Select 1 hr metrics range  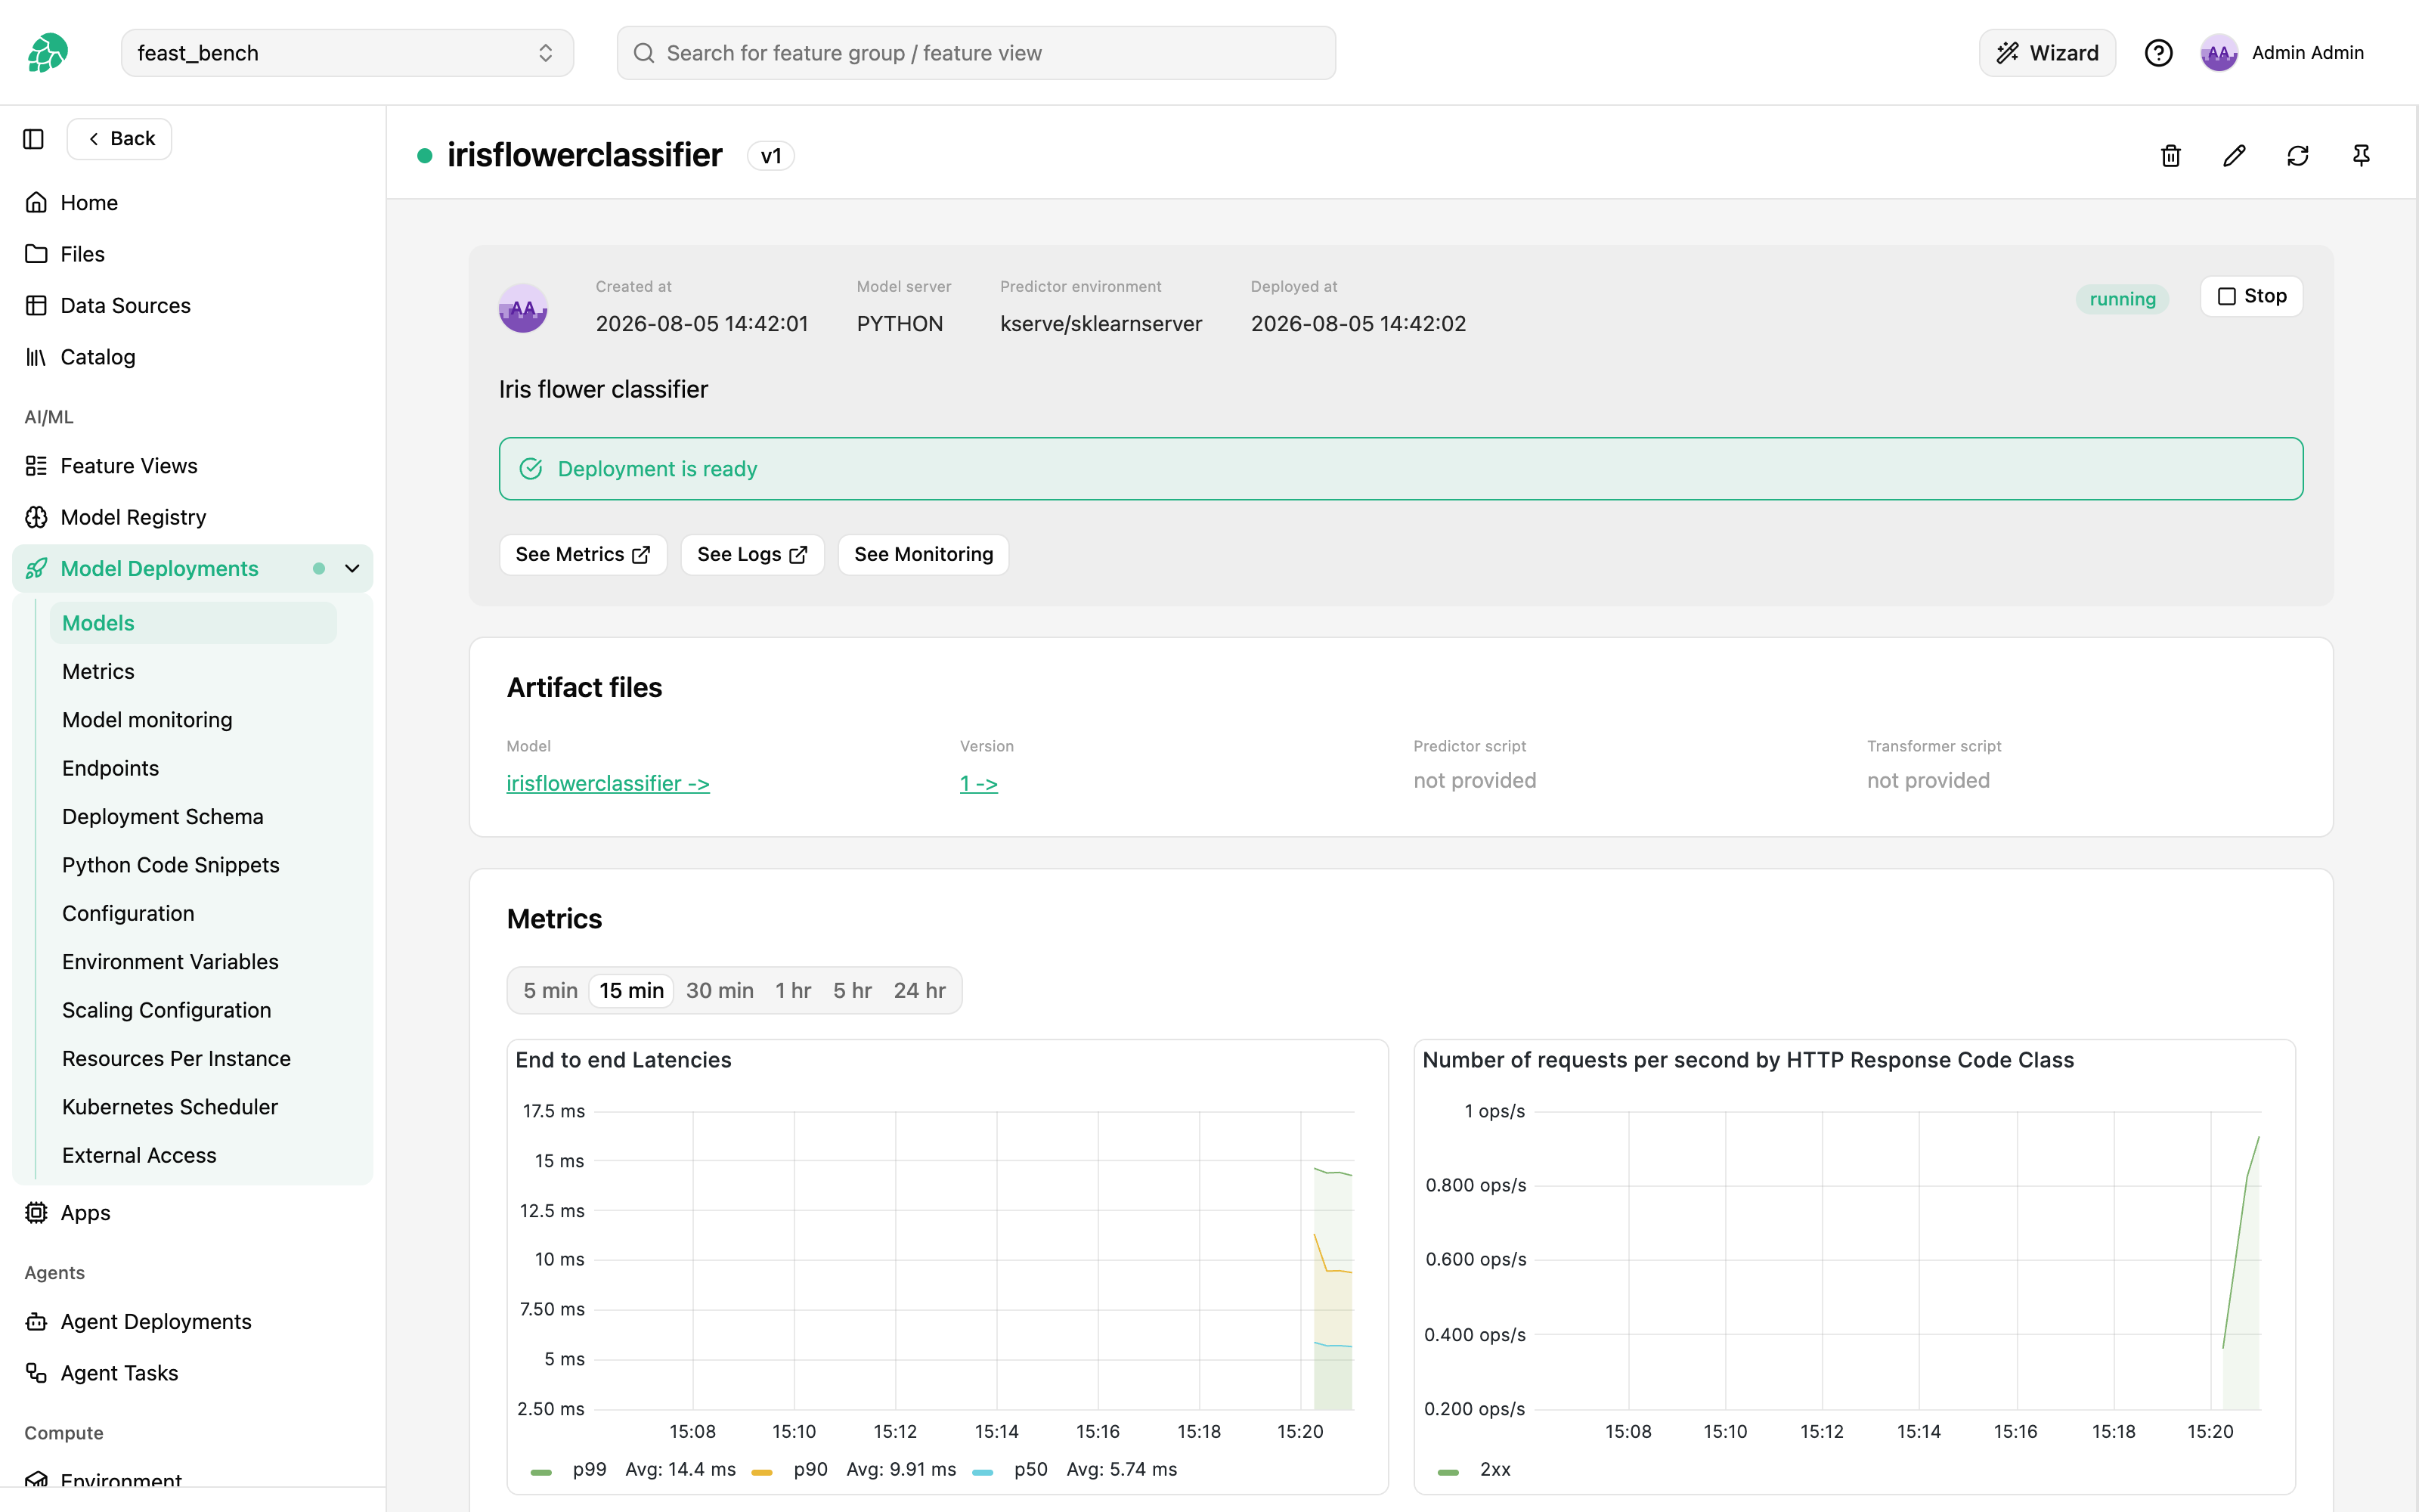point(793,990)
